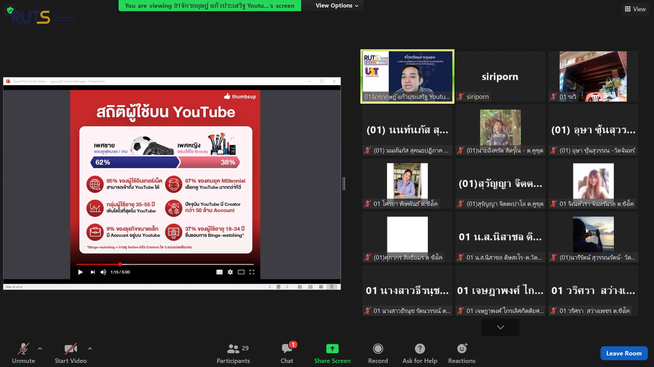
Task: Open the Participants panel
Action: [233, 353]
